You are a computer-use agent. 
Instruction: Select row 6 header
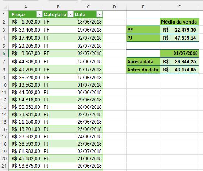[4, 53]
